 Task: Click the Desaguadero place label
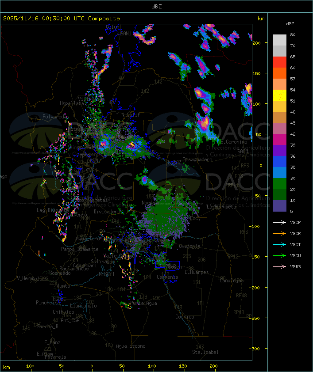[197, 159]
